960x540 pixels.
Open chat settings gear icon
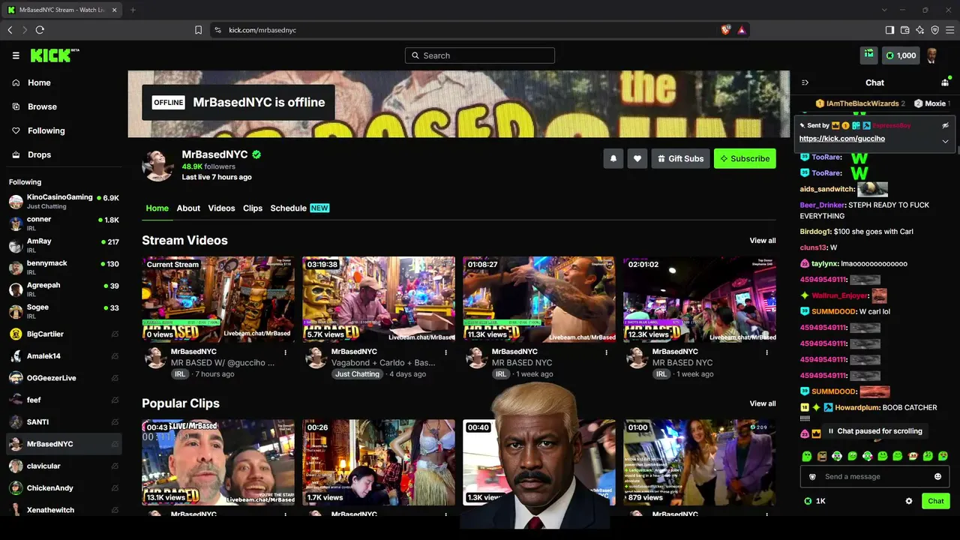tap(909, 501)
